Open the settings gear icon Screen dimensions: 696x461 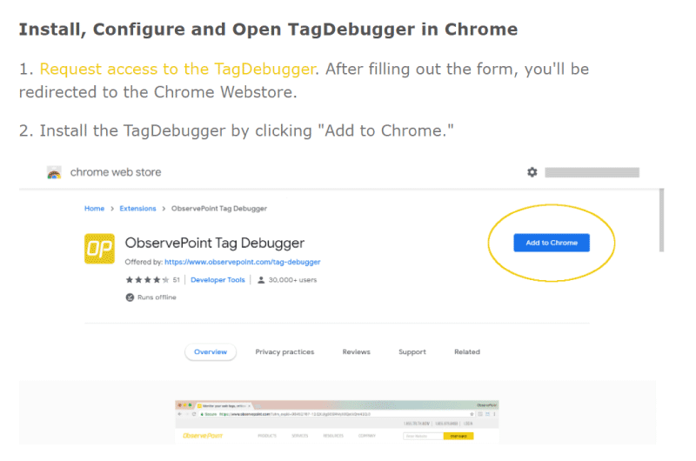point(532,172)
